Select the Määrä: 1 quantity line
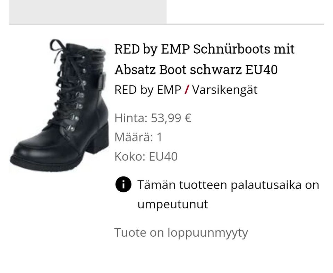Viewport: 333px width, 273px height. tap(138, 137)
